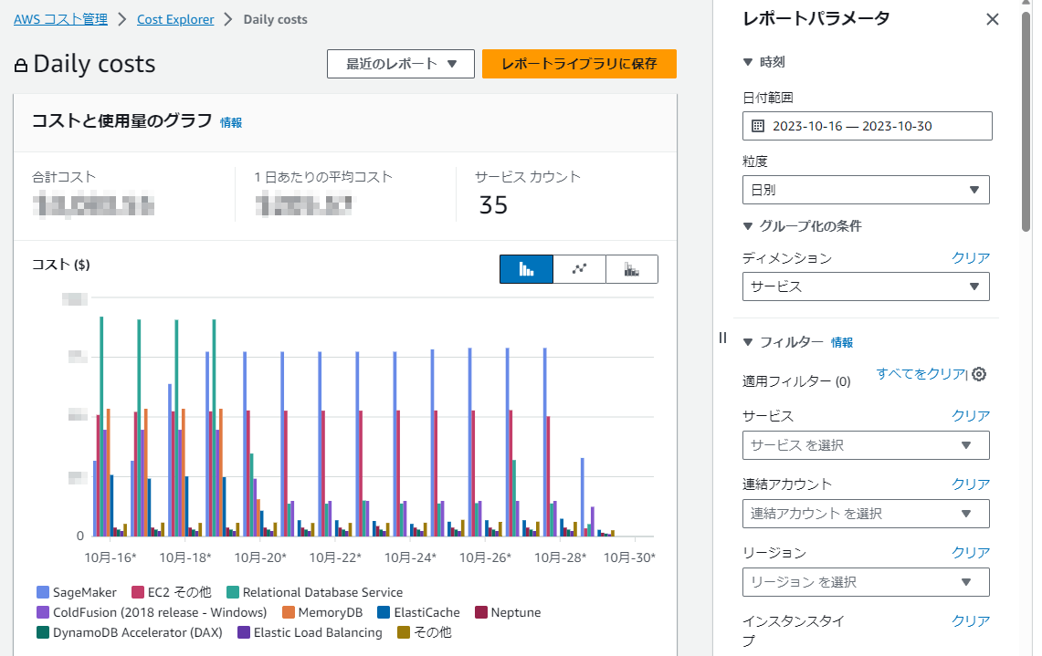The width and height of the screenshot is (1042, 656).
Task: Click the レポートライブラリに保存 button
Action: coord(579,64)
